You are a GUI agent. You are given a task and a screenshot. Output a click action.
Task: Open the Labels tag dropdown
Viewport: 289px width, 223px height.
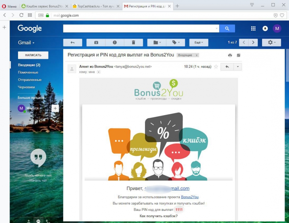(176, 43)
